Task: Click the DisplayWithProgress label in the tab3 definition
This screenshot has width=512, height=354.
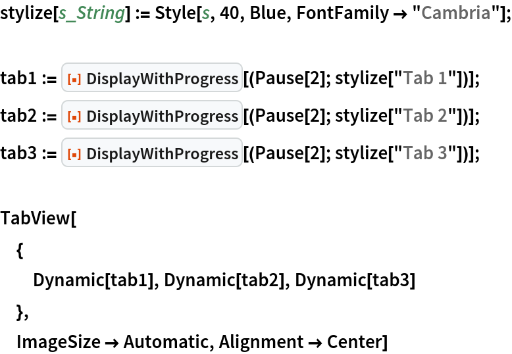Action: pos(162,153)
